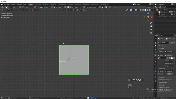This screenshot has height=99, width=176.
Task: Open the Linear interpolation dropdown
Action: pyautogui.click(x=169, y=61)
